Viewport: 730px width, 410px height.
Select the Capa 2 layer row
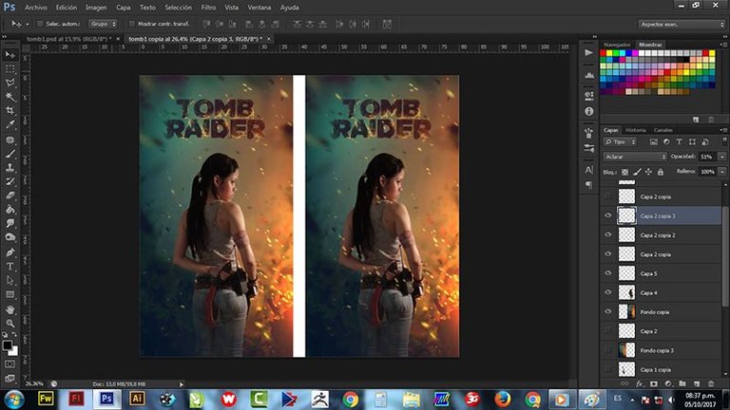pyautogui.click(x=662, y=331)
